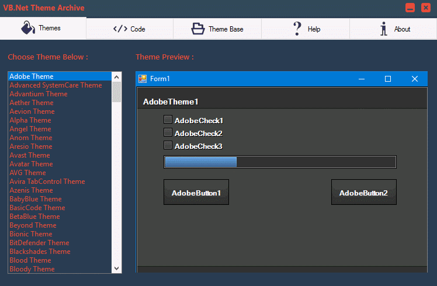The height and width of the screenshot is (286, 437).
Task: Select Anom Theme
Action: click(60, 138)
